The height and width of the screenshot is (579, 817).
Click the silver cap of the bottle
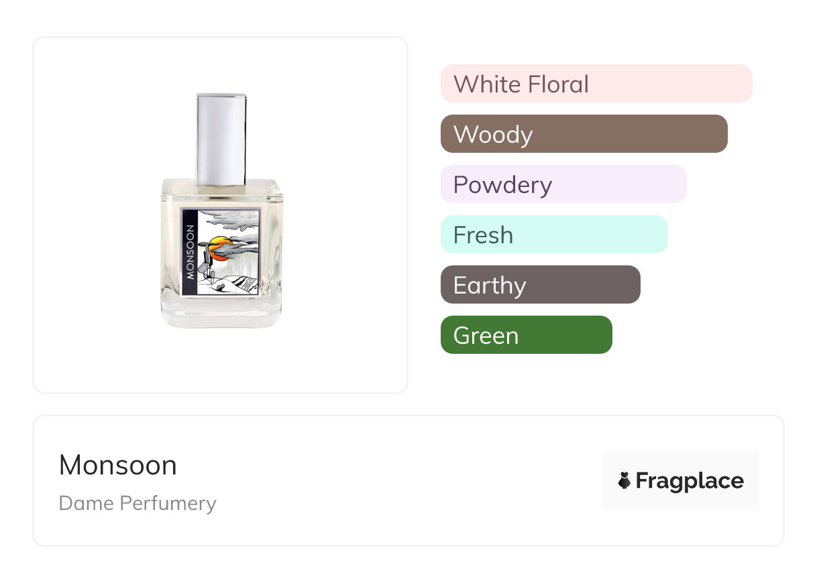coord(221,139)
